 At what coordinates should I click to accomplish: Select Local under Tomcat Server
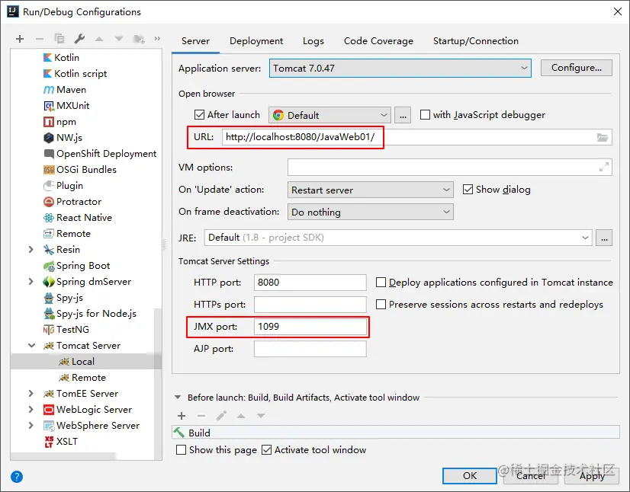[x=76, y=362]
